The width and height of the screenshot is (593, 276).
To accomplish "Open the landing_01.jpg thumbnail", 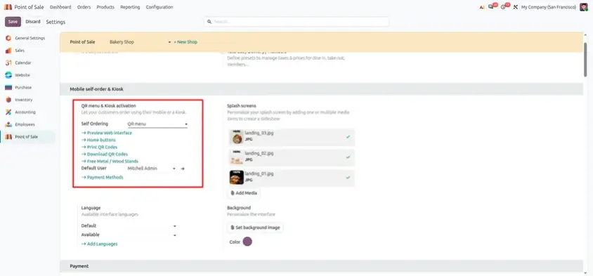I will click(236, 177).
